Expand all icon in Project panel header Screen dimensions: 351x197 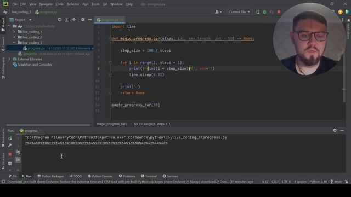(x=67, y=20)
